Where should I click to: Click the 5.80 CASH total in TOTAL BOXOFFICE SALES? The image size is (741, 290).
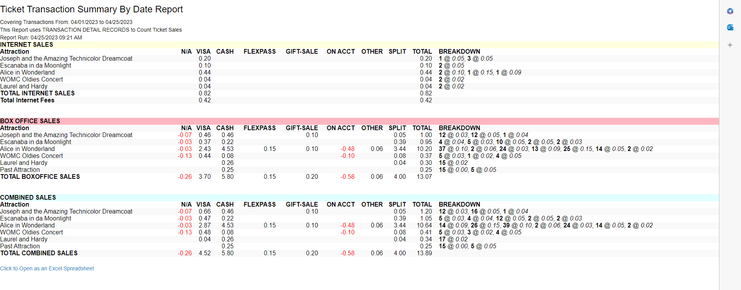[228, 177]
